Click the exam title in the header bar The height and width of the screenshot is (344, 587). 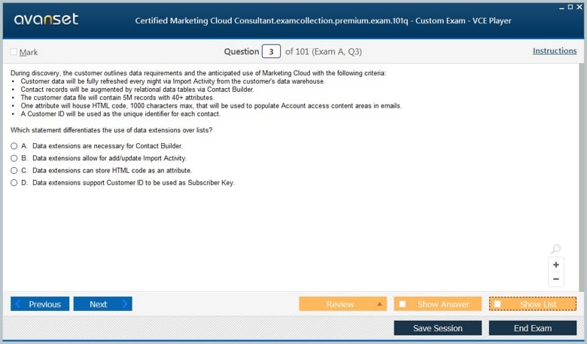323,20
